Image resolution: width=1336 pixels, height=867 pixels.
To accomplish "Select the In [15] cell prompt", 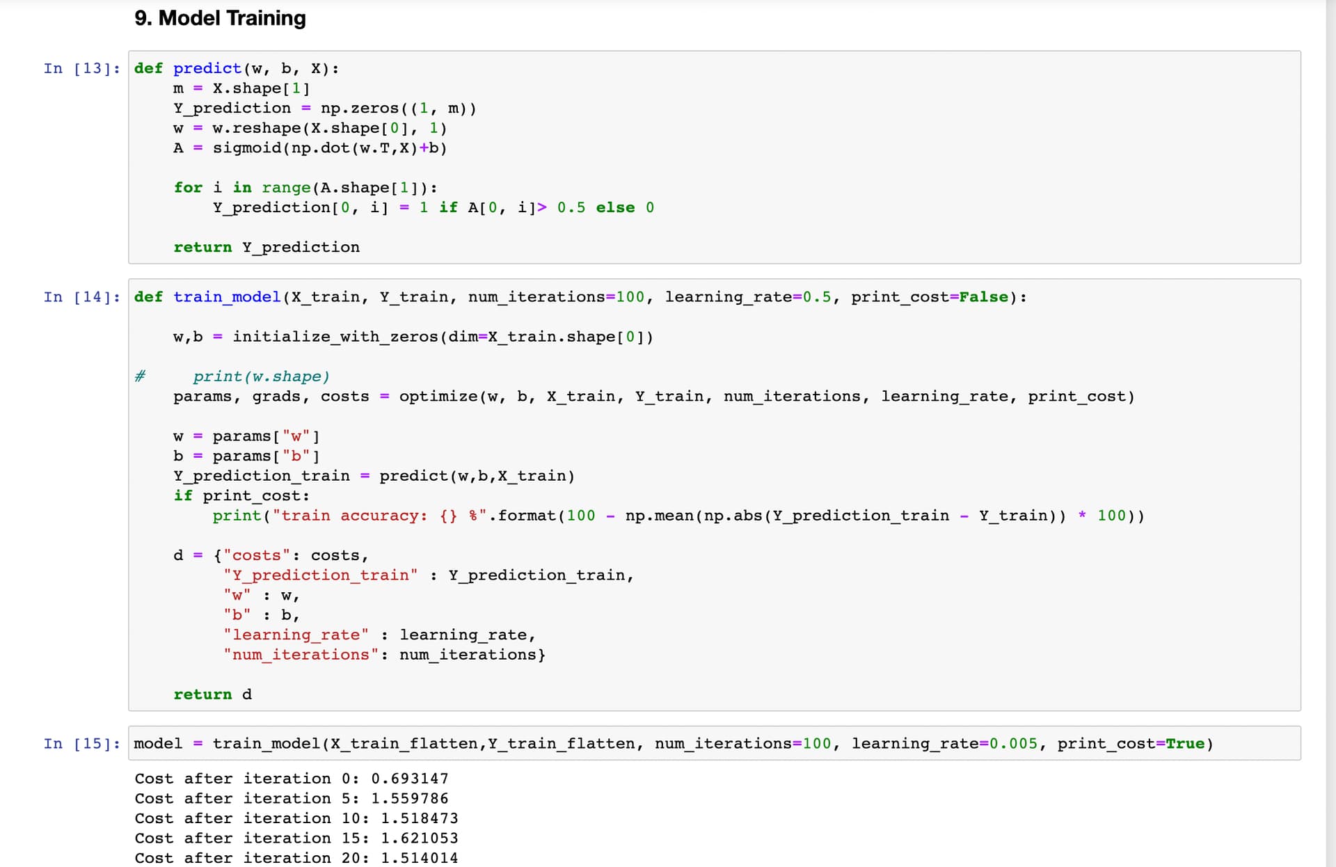I will (81, 744).
